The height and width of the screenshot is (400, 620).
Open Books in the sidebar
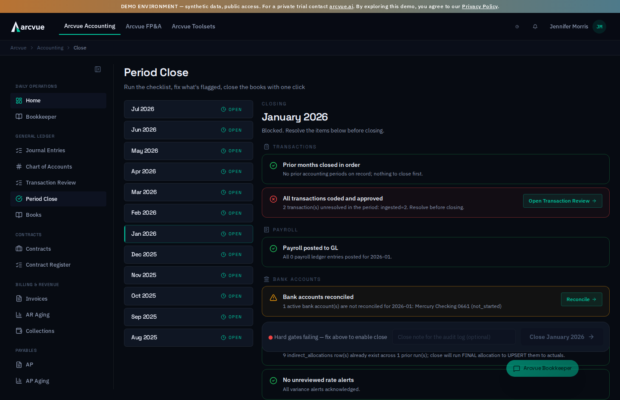pos(58,215)
